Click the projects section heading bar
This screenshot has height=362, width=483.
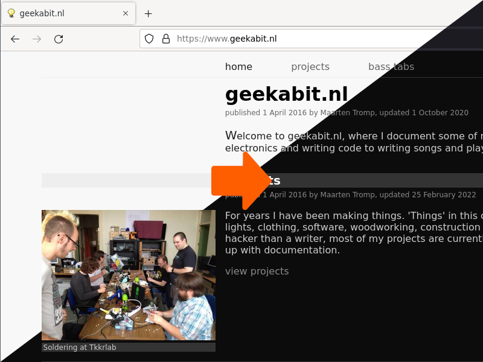(262, 180)
